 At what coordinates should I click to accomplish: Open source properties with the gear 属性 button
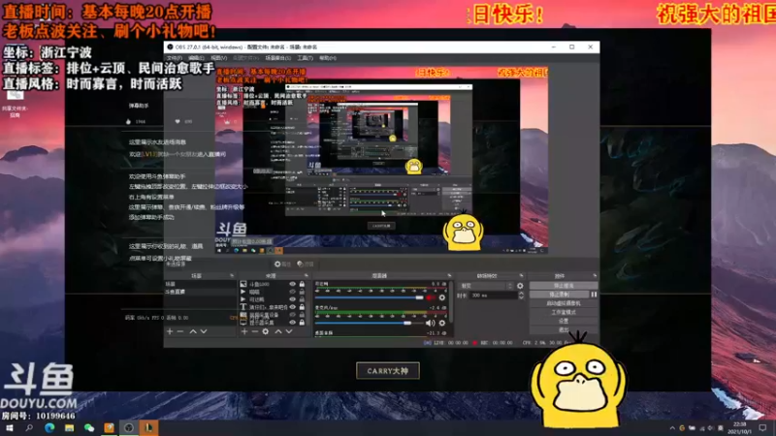click(282, 264)
